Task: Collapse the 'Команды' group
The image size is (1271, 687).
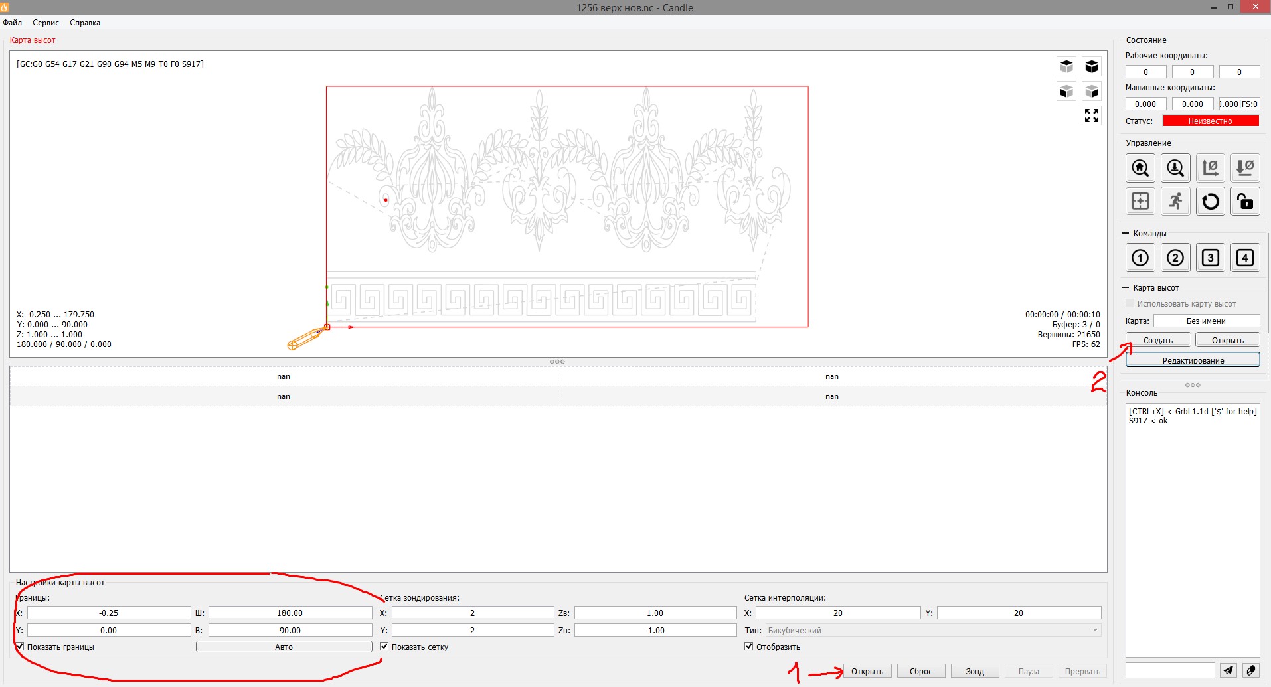Action: click(x=1125, y=233)
